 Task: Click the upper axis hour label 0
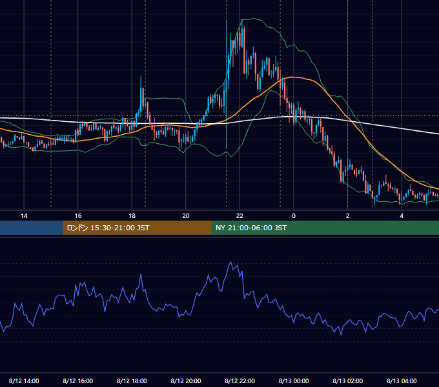coord(294,216)
